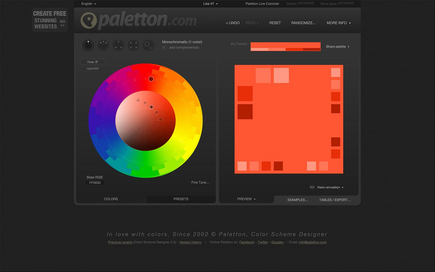Select the Free-style scheme gear icon
The height and width of the screenshot is (272, 435).
[149, 45]
